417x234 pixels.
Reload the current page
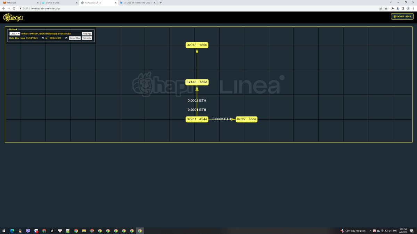[x=14, y=8]
